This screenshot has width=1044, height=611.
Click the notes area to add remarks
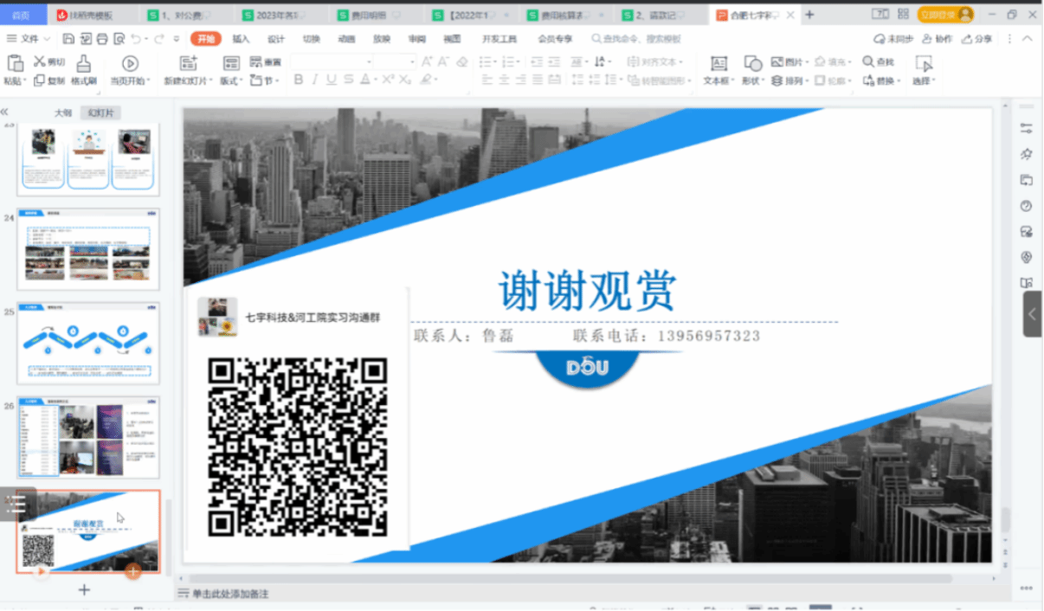229,594
